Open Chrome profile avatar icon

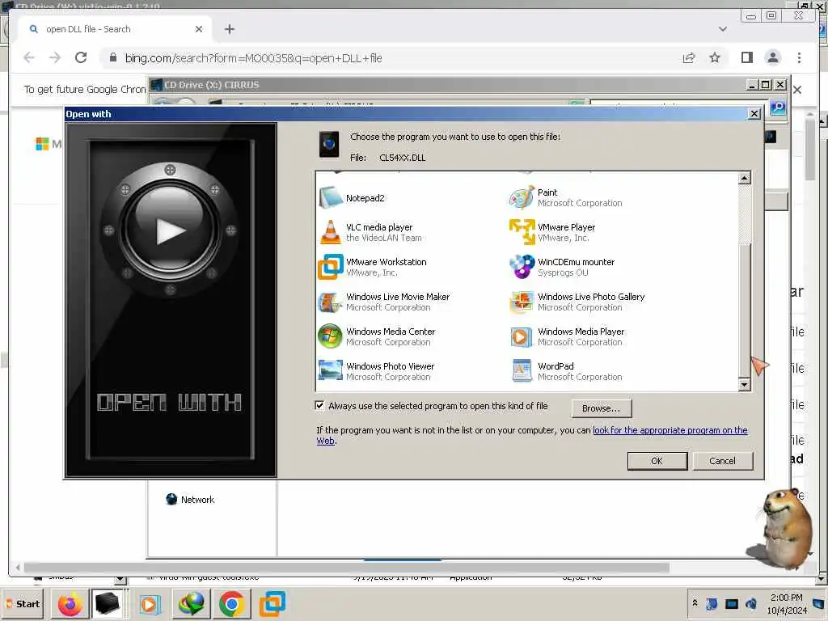pyautogui.click(x=772, y=57)
